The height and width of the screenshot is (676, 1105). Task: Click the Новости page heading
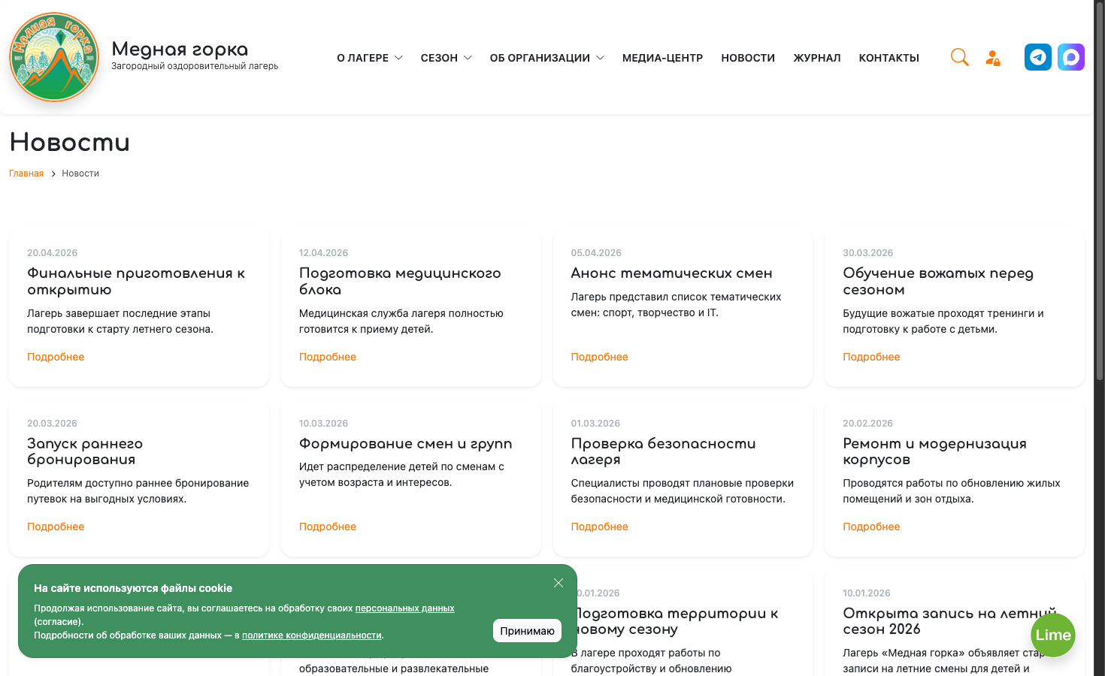69,142
